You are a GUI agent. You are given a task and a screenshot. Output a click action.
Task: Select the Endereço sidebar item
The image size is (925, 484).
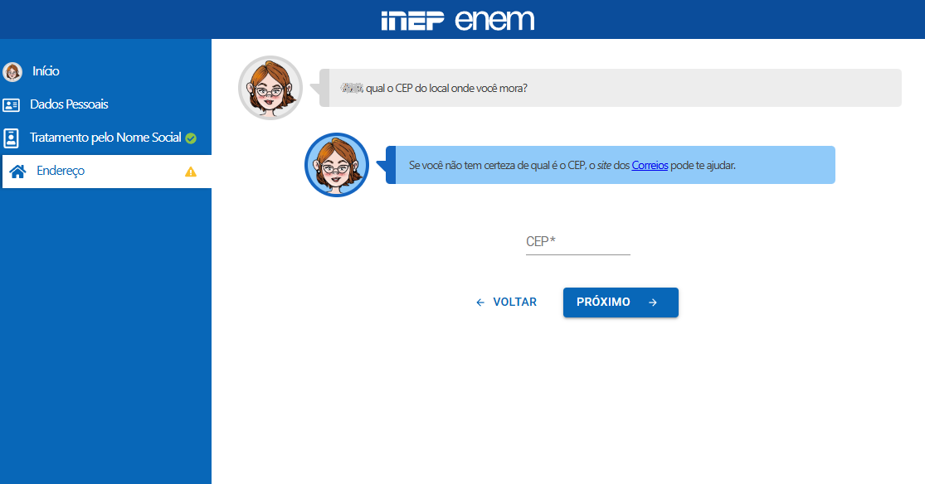(x=107, y=172)
